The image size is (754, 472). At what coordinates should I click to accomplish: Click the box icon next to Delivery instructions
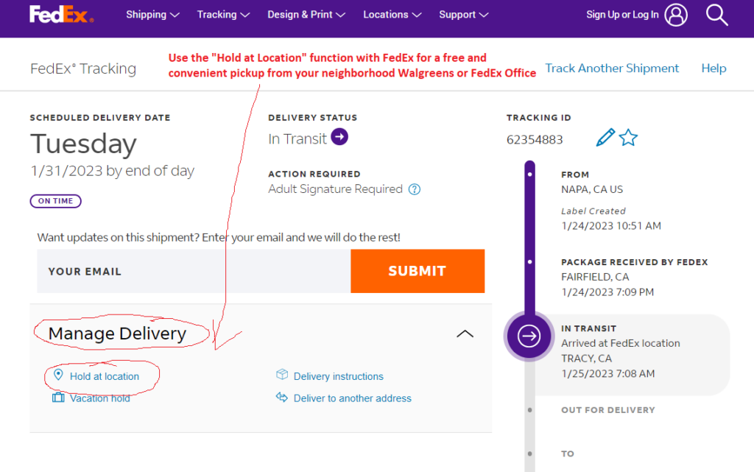[282, 375]
